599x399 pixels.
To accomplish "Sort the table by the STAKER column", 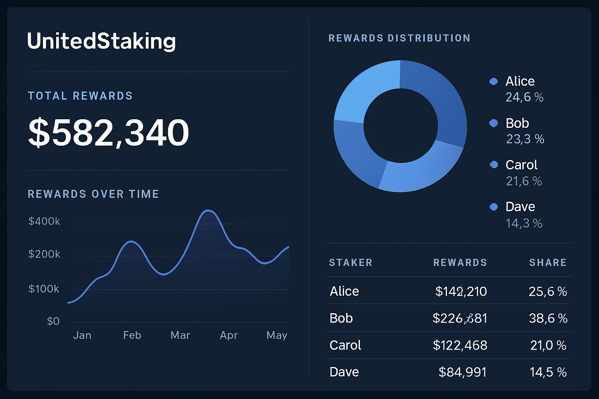I will (350, 263).
